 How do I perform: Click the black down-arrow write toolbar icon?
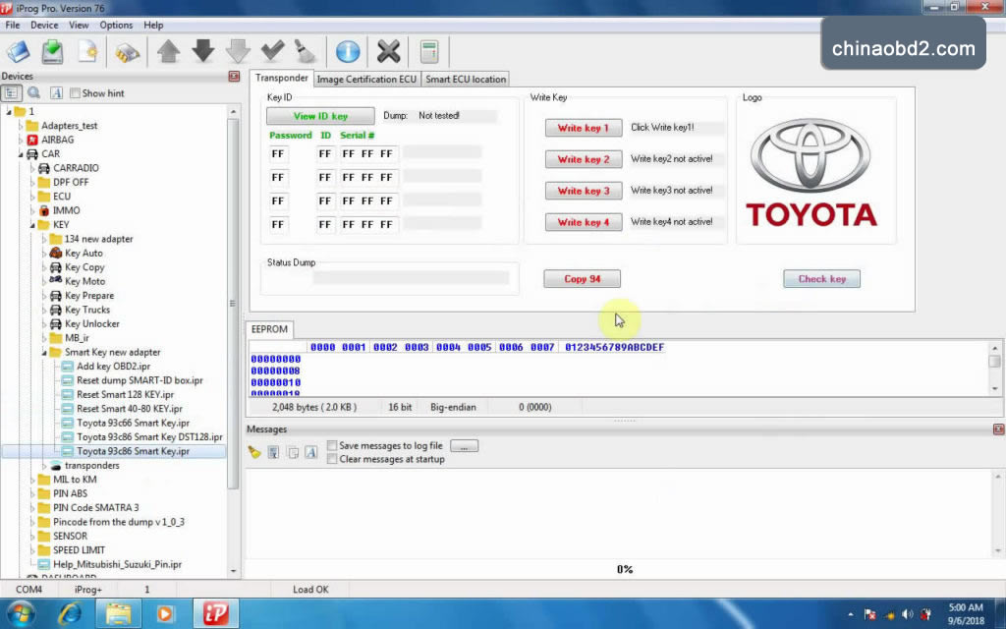(203, 51)
